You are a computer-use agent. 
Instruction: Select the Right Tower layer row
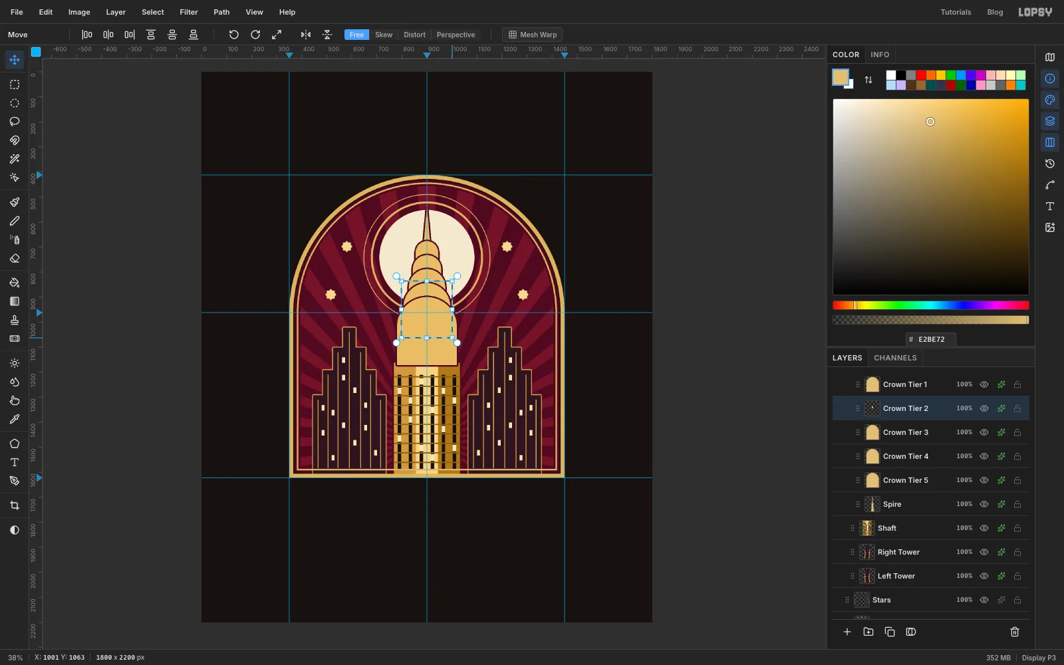(x=931, y=552)
